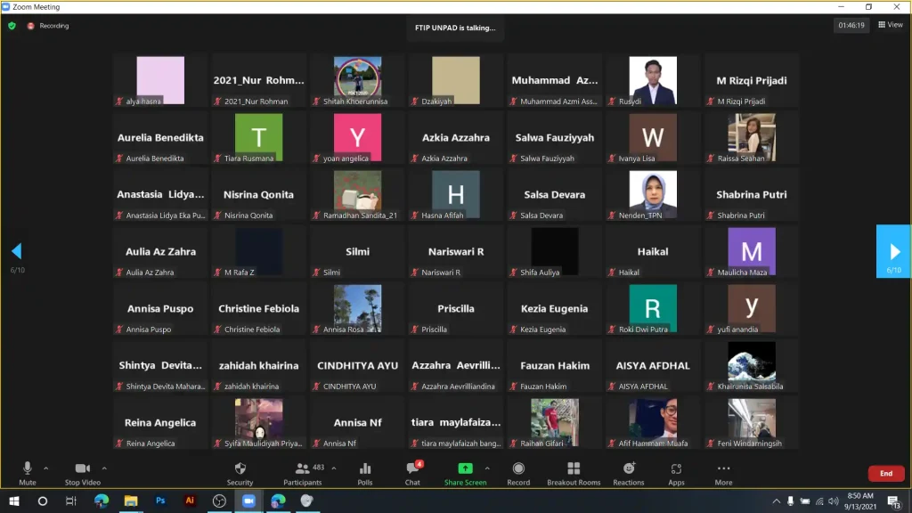Select Syifa Maulidiyah's tile
The image size is (912, 513).
click(x=259, y=422)
